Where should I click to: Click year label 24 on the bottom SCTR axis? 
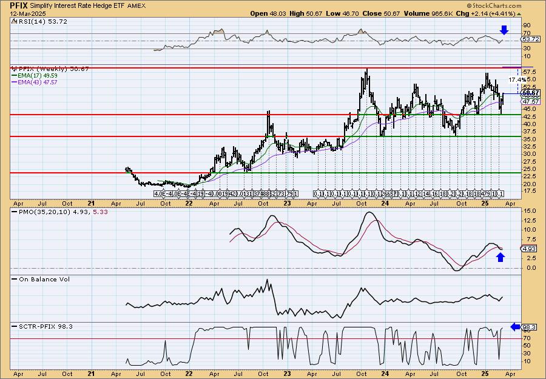[385, 374]
